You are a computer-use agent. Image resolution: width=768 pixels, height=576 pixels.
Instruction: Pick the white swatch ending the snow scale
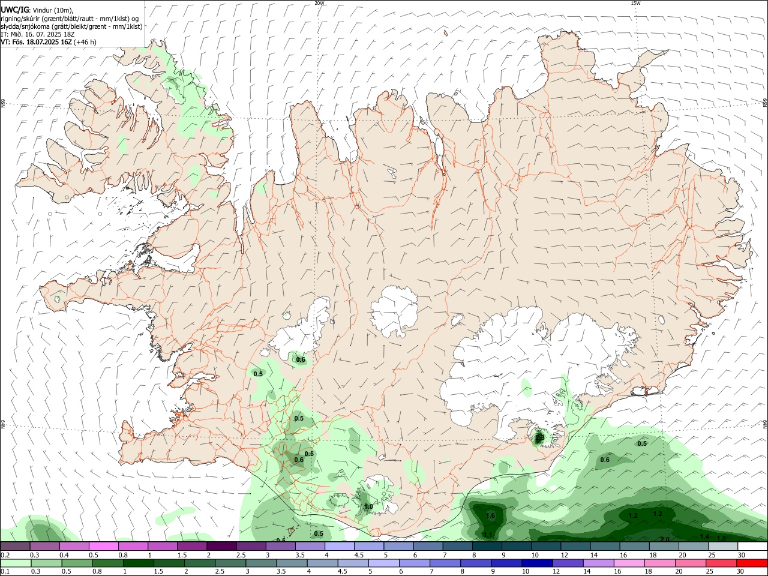click(x=752, y=546)
